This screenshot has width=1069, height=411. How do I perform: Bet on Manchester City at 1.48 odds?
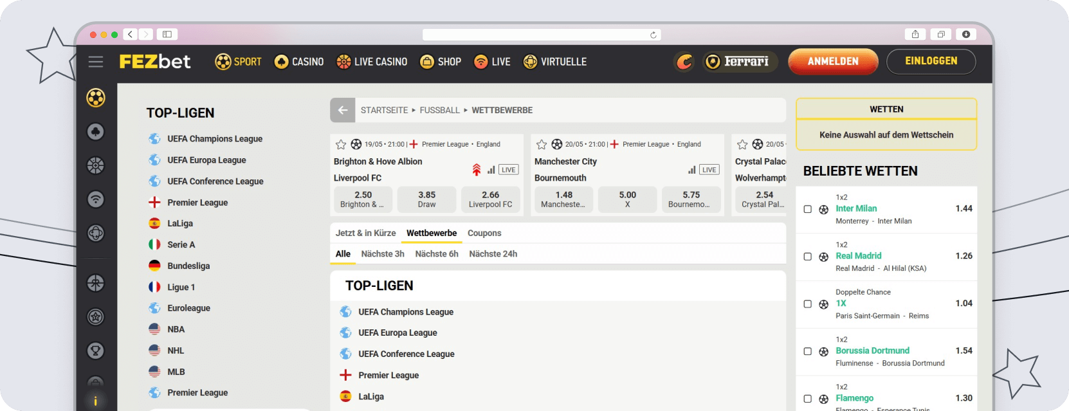coord(563,199)
